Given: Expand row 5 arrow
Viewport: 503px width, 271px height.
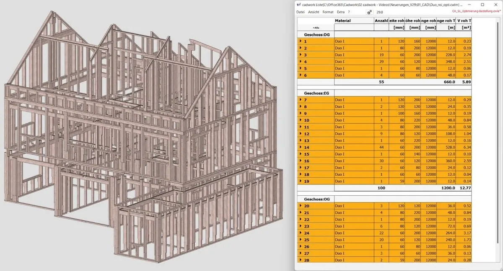Looking at the screenshot, I should [301, 68].
